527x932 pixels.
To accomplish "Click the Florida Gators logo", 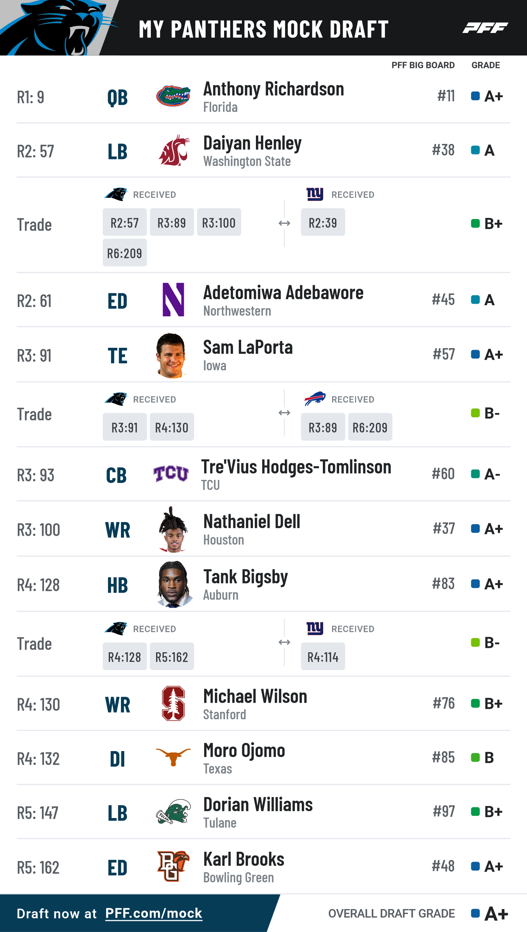I will [173, 96].
